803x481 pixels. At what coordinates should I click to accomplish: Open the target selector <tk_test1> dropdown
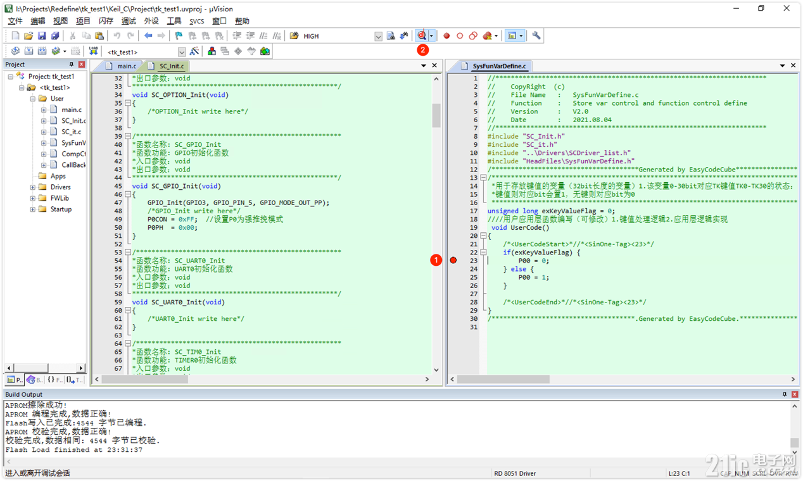pos(182,52)
